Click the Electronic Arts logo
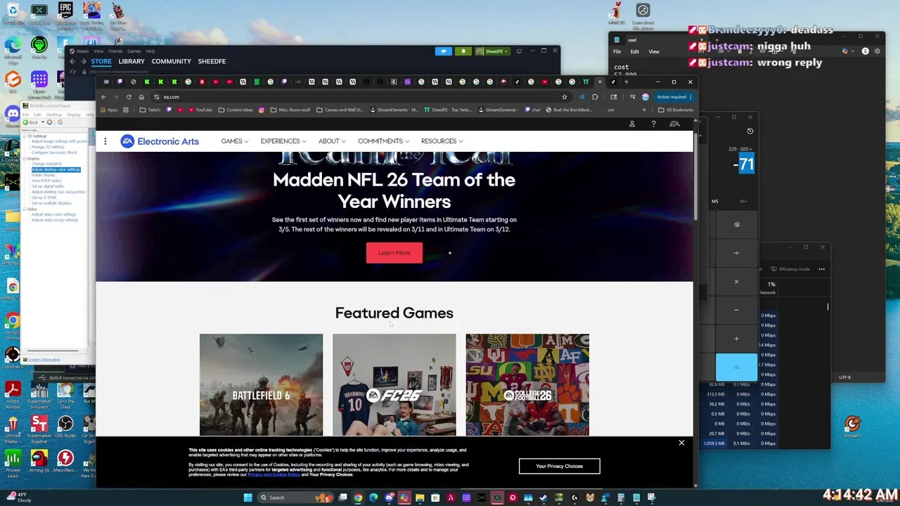 coord(160,141)
